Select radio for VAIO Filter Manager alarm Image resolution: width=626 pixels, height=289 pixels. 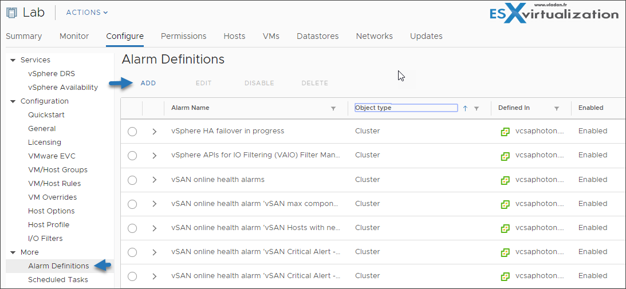coord(132,156)
